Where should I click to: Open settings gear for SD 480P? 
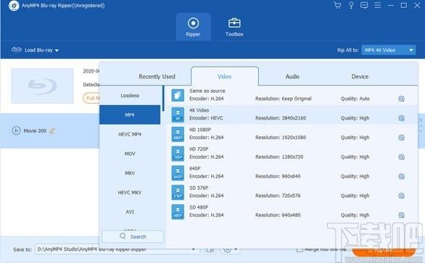[401, 215]
